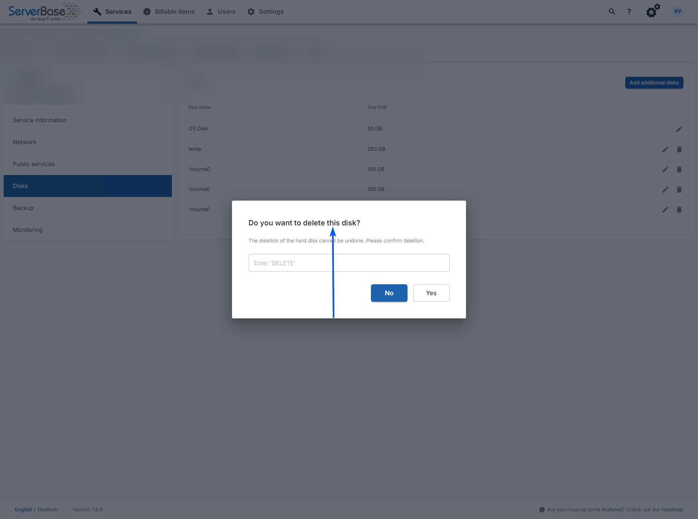
Task: Click trash icon for VolumeE disk
Action: tap(679, 190)
